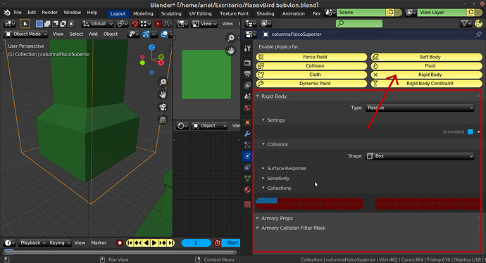Open the Render properties tab
The height and width of the screenshot is (263, 486).
coord(247,62)
